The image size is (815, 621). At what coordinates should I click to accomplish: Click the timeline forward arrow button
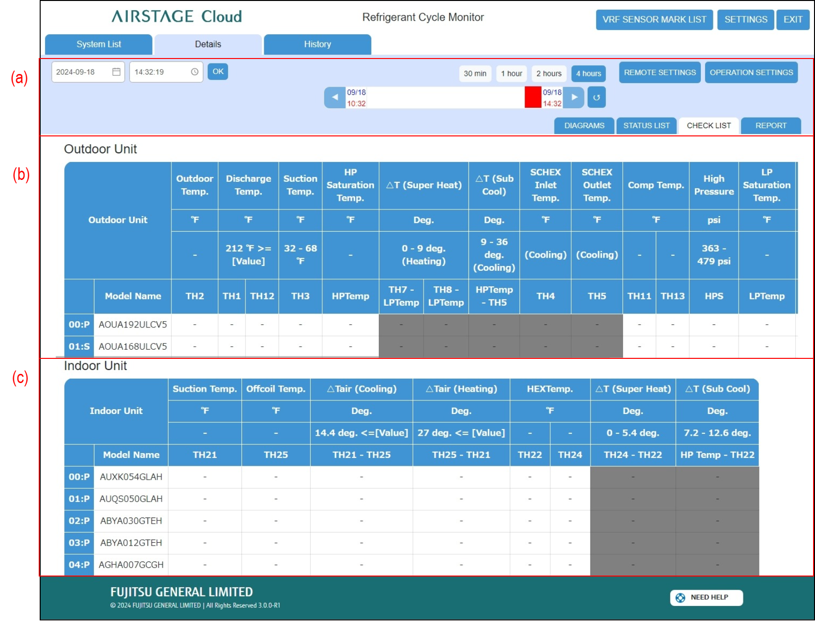(x=574, y=97)
